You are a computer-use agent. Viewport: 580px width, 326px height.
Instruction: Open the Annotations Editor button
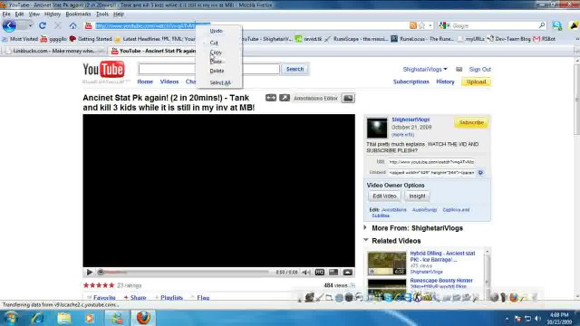pos(315,99)
